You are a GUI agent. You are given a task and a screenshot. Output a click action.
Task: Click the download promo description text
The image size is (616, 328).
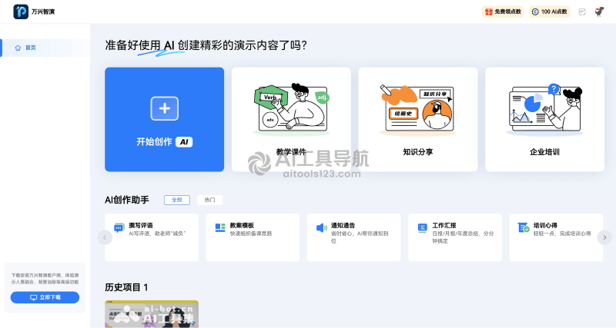point(45,279)
